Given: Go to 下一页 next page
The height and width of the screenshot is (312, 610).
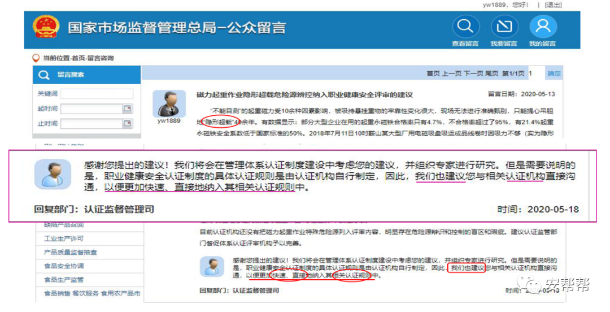Looking at the screenshot, I should (473, 73).
